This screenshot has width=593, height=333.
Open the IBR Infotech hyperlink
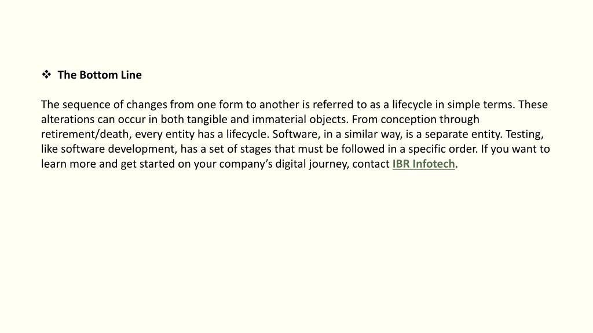tap(423, 164)
